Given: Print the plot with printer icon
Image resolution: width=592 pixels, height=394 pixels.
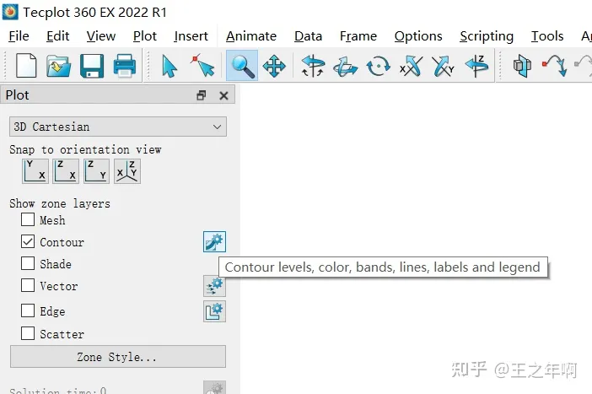Looking at the screenshot, I should tap(125, 66).
